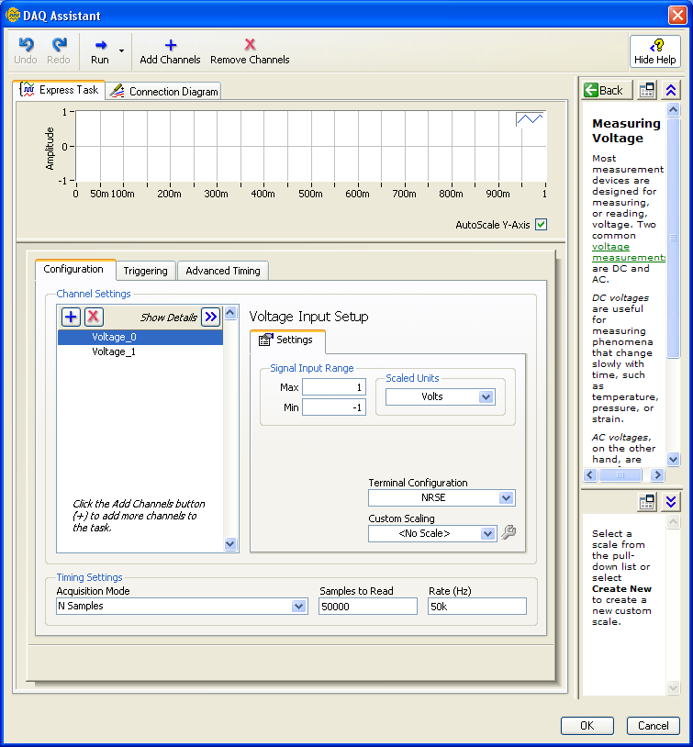The height and width of the screenshot is (747, 693).
Task: Open the Acquisition Mode dropdown
Action: click(x=182, y=606)
